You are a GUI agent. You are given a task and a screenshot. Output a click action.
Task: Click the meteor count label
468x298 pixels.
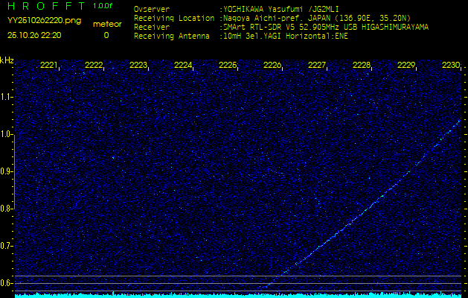tap(106, 24)
